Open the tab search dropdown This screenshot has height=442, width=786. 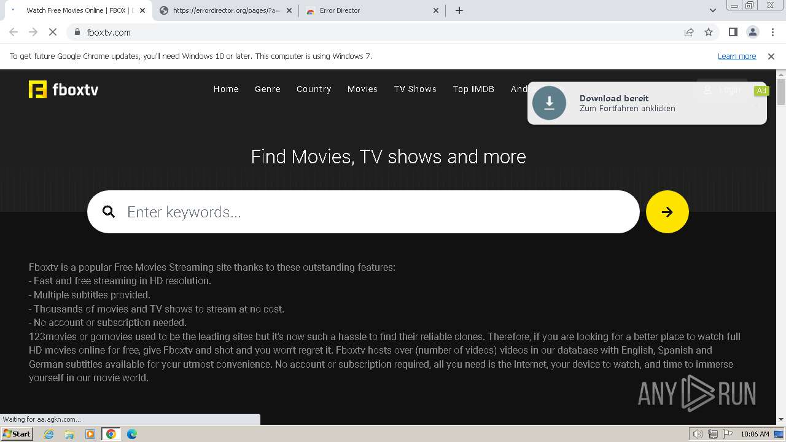click(x=713, y=10)
